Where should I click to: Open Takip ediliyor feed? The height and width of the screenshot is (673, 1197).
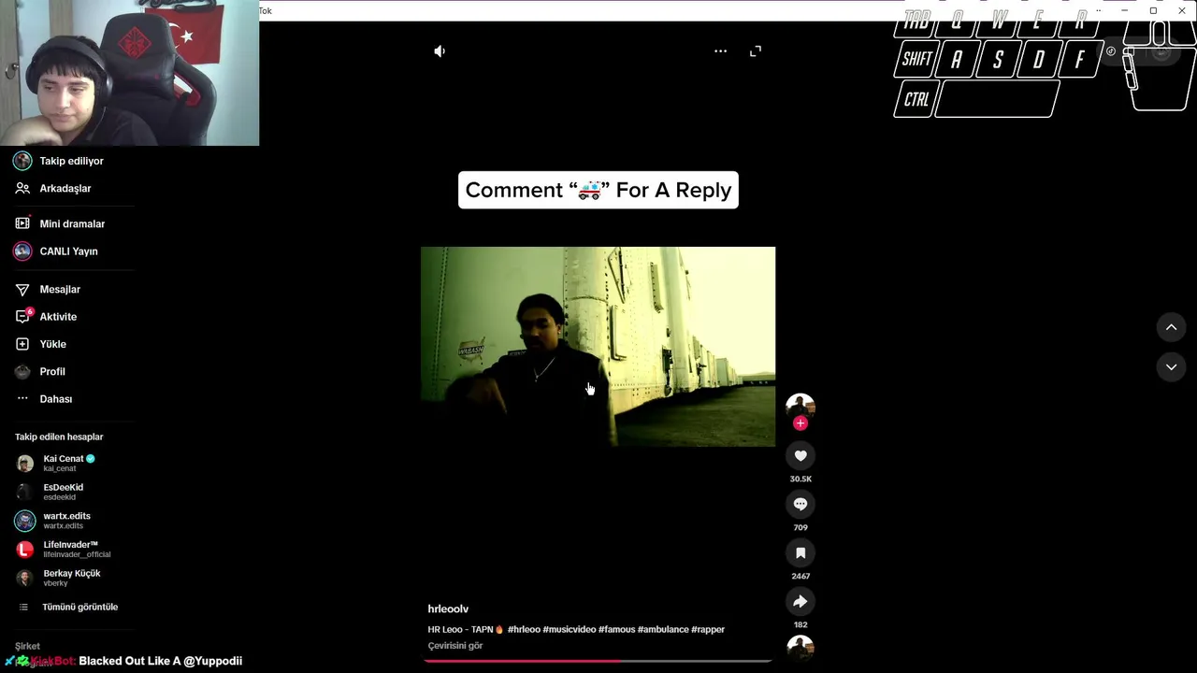73,161
